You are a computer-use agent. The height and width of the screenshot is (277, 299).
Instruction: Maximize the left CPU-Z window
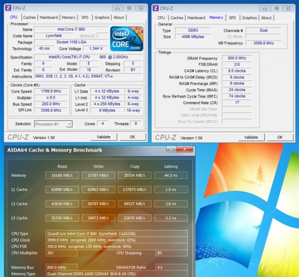point(129,8)
